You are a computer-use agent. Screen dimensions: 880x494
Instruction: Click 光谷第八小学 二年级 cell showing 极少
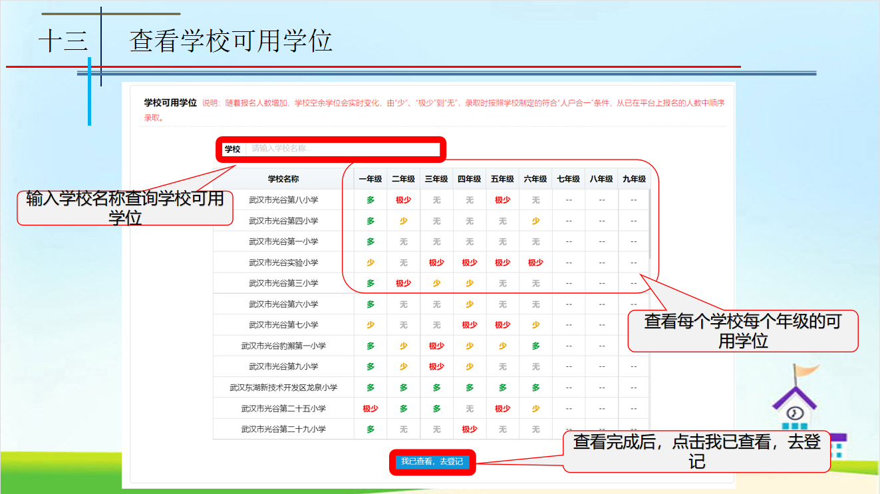click(x=404, y=199)
